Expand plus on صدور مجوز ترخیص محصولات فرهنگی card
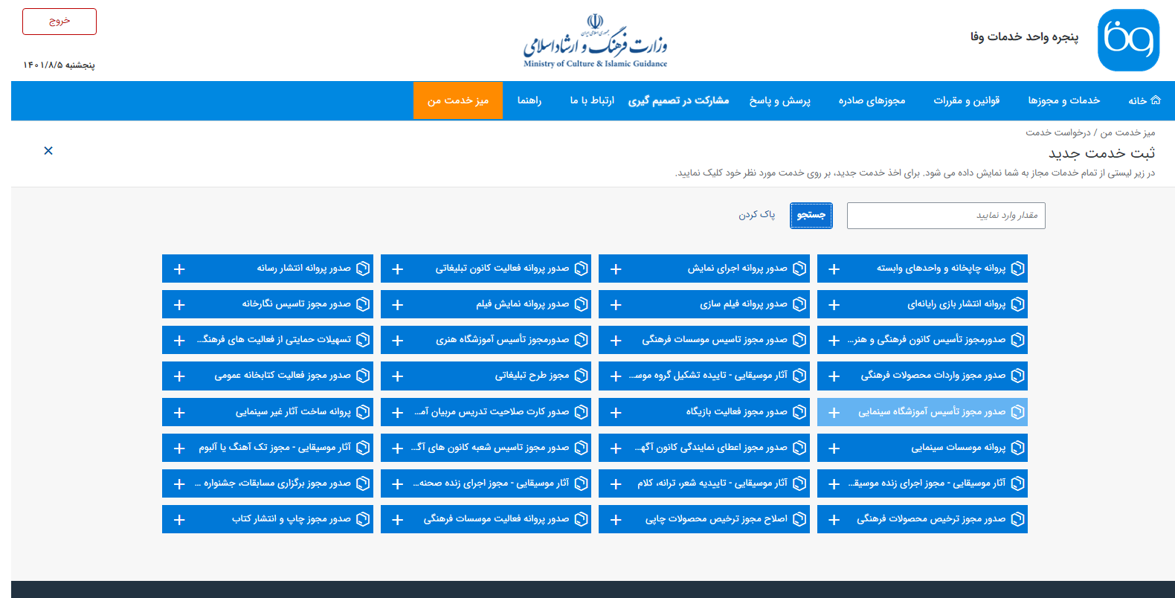Screen dimensions: 1175x598 (834, 520)
